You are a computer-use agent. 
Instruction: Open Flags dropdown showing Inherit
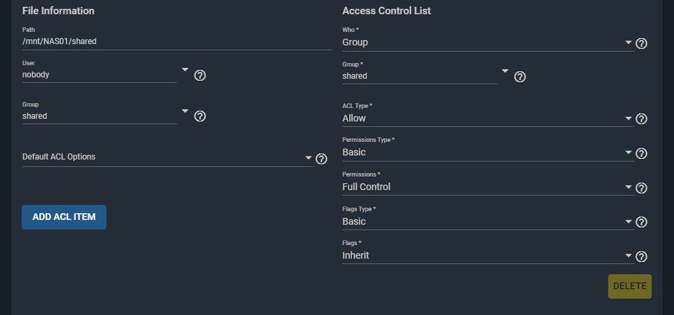pos(488,256)
